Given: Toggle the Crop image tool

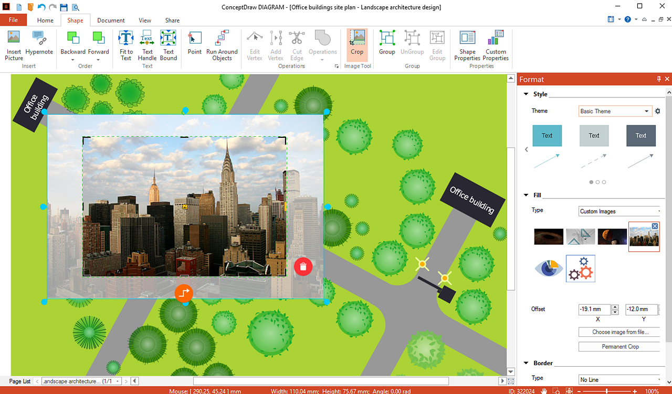Looking at the screenshot, I should [x=357, y=43].
